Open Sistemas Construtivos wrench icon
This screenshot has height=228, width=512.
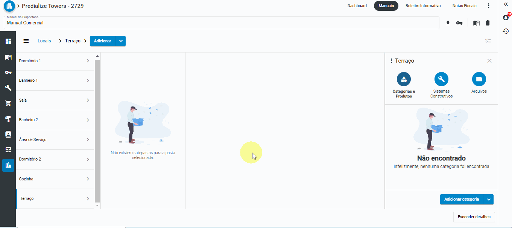pos(441,79)
